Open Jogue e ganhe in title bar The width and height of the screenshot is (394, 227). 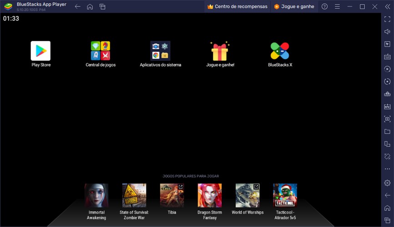pyautogui.click(x=294, y=6)
